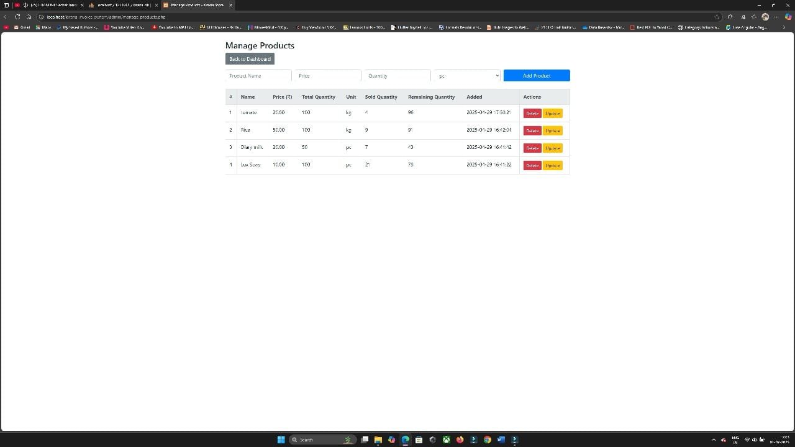Switch to the localhost phpMyAdmin tab

click(123, 5)
